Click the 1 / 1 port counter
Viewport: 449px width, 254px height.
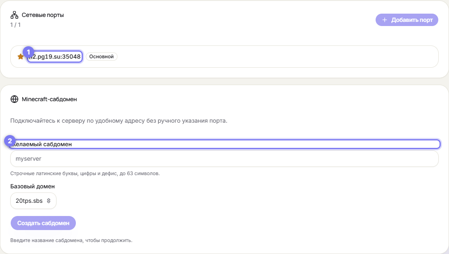coord(16,25)
